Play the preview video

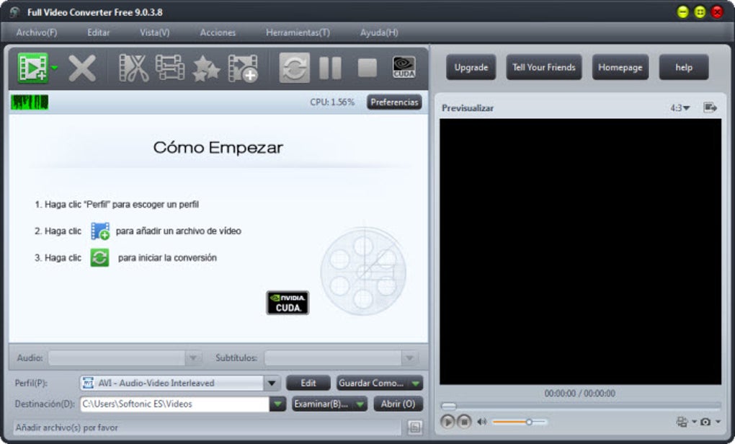(447, 422)
